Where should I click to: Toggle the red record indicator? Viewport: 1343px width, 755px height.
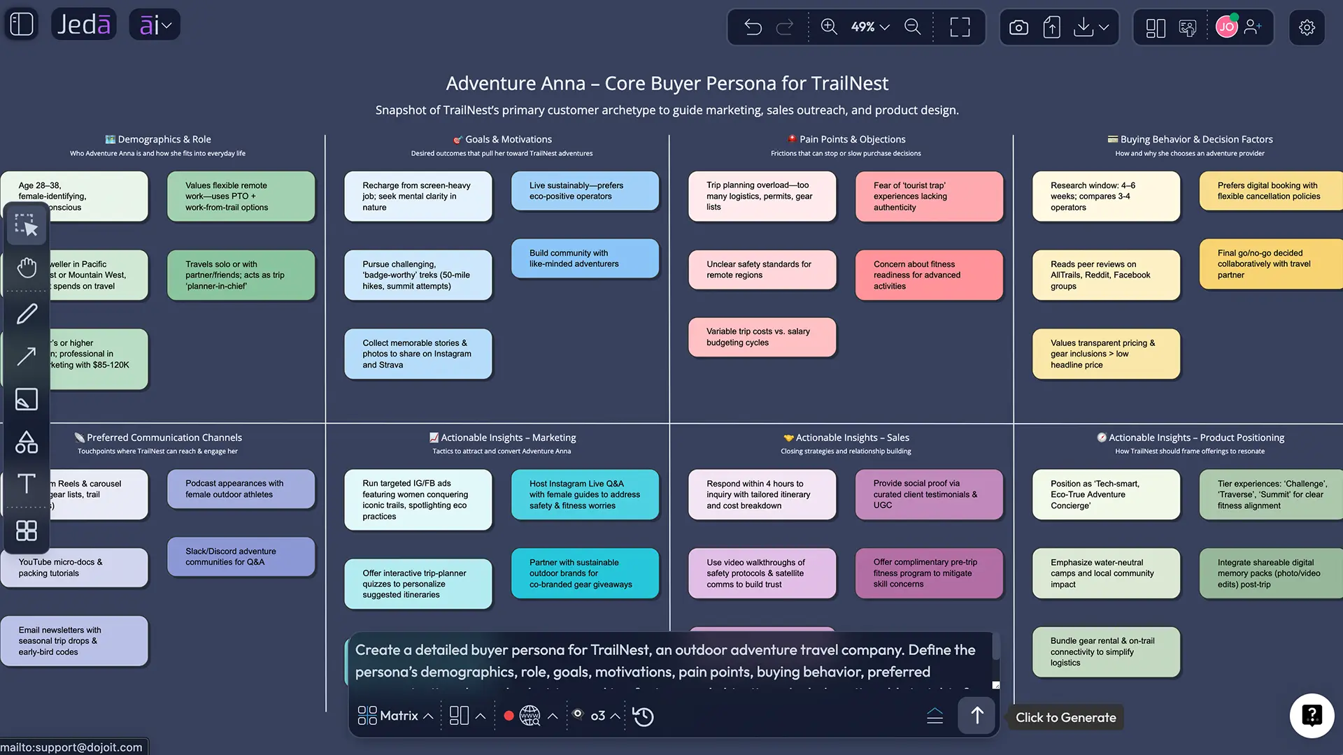(509, 716)
